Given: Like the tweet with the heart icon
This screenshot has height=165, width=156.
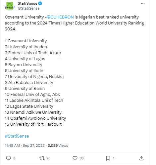Looking at the screenshot, I should point(75,158).
